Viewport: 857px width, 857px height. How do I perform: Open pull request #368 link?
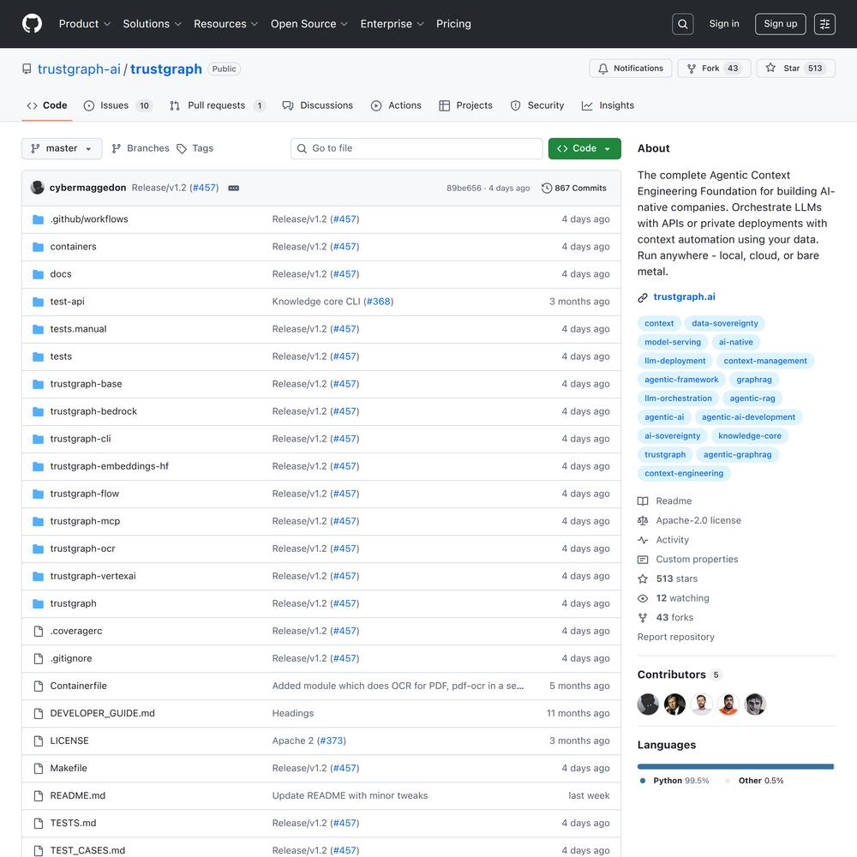[x=378, y=302]
